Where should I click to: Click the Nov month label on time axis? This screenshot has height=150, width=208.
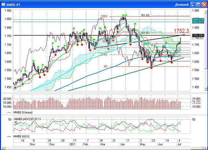click(33, 144)
